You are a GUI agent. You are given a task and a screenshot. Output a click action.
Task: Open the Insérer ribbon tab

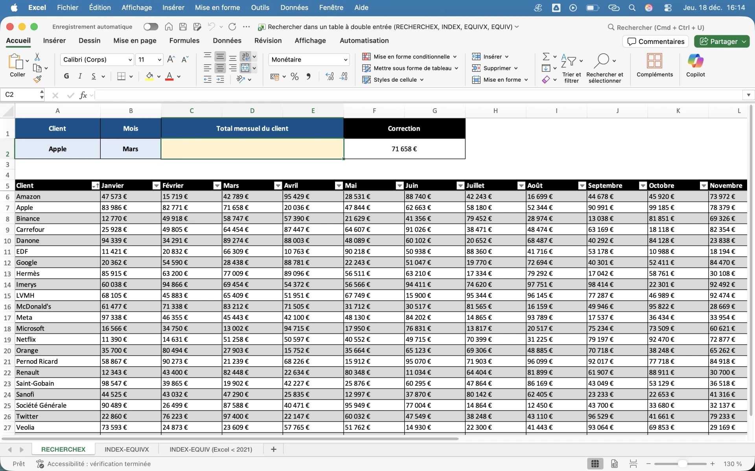(x=54, y=40)
